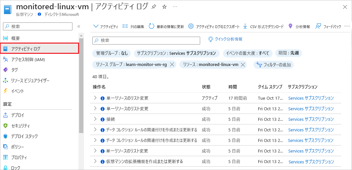
Task: Open the サブスクリプション filter pill
Action: pyautogui.click(x=177, y=53)
